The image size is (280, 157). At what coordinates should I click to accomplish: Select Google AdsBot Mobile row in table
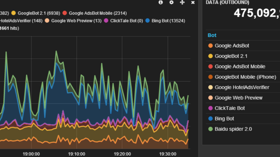(243, 67)
